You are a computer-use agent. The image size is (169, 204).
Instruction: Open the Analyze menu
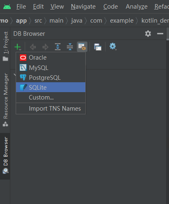pos(136,7)
